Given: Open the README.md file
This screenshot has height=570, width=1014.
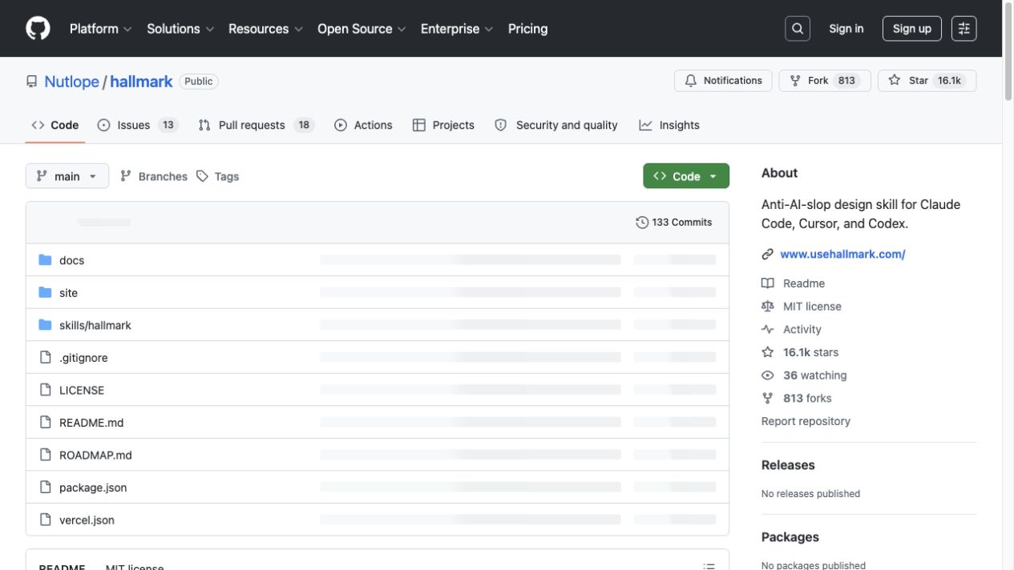Looking at the screenshot, I should pos(91,423).
